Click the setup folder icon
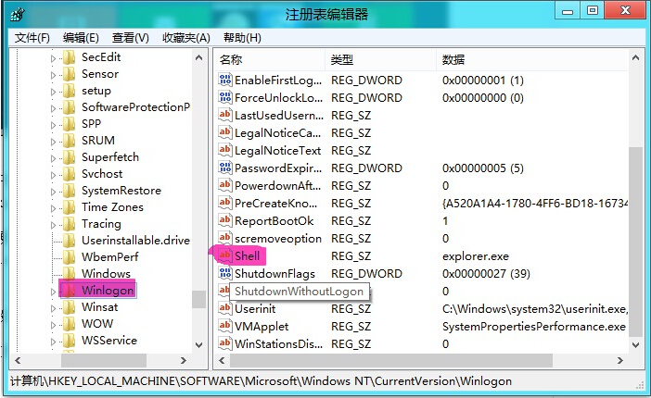Screen dimensions: 651x398 pyautogui.click(x=69, y=91)
